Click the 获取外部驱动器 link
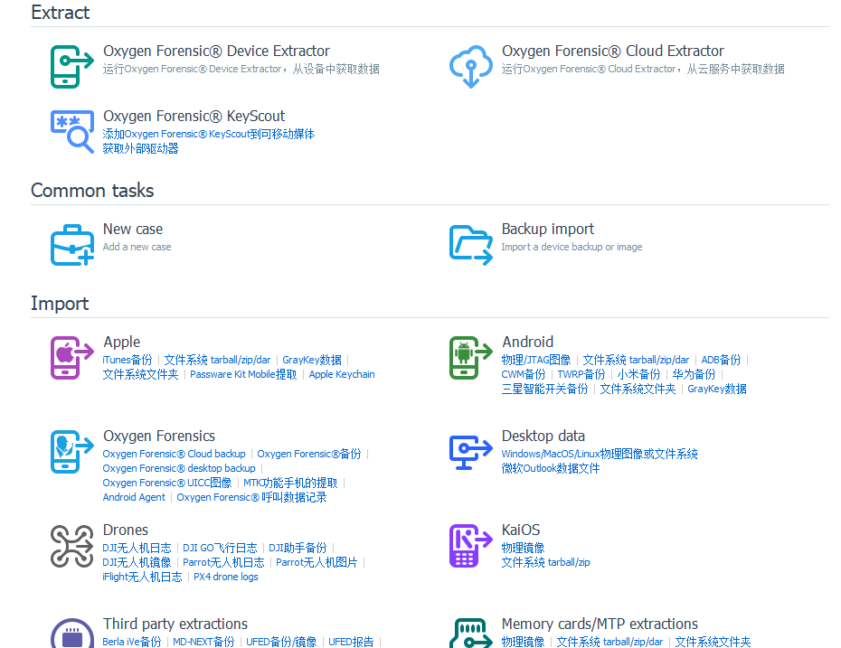Screen dimensions: 841x648 (x=140, y=148)
